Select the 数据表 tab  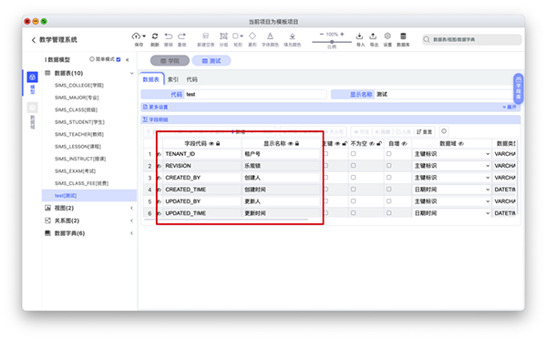(151, 79)
